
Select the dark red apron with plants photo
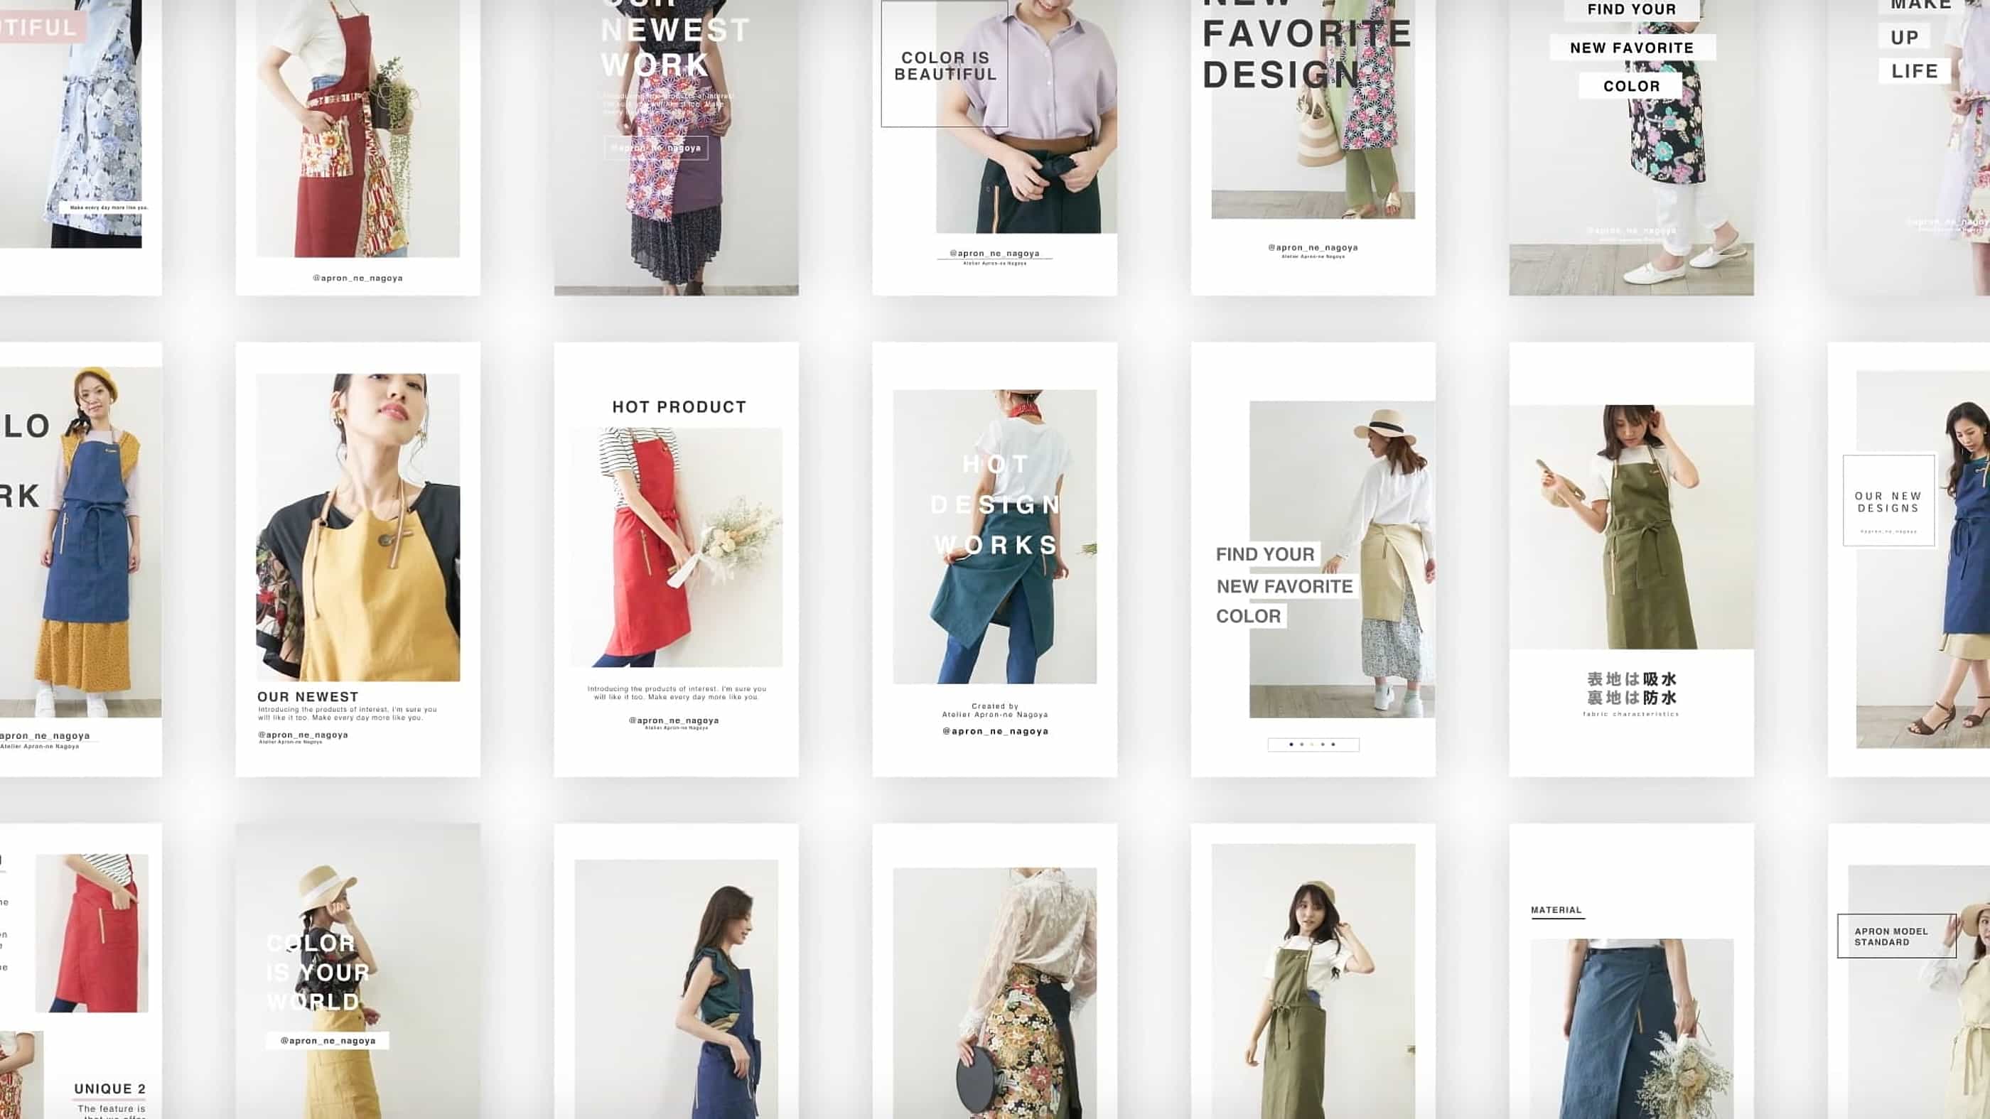pos(357,127)
